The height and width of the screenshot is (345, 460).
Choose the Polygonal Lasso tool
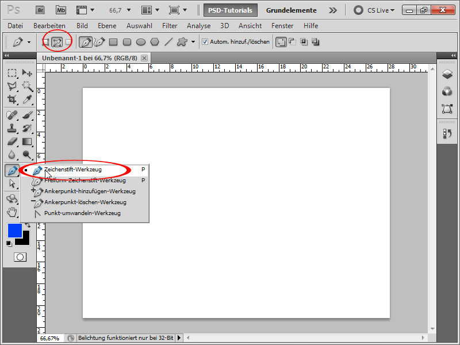click(x=12, y=86)
